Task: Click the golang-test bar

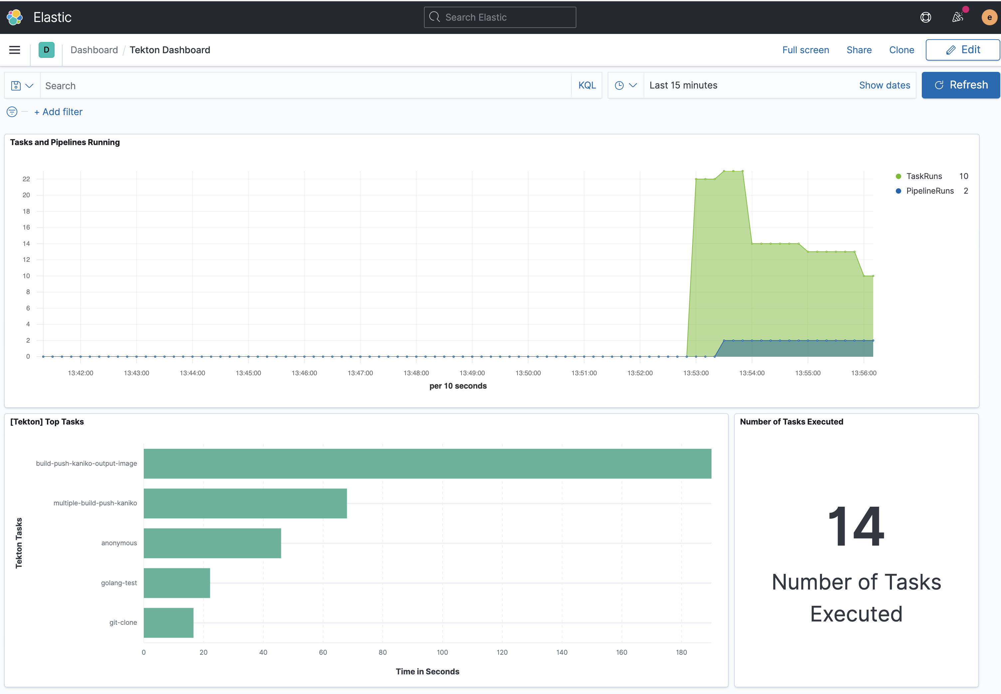Action: 177,583
